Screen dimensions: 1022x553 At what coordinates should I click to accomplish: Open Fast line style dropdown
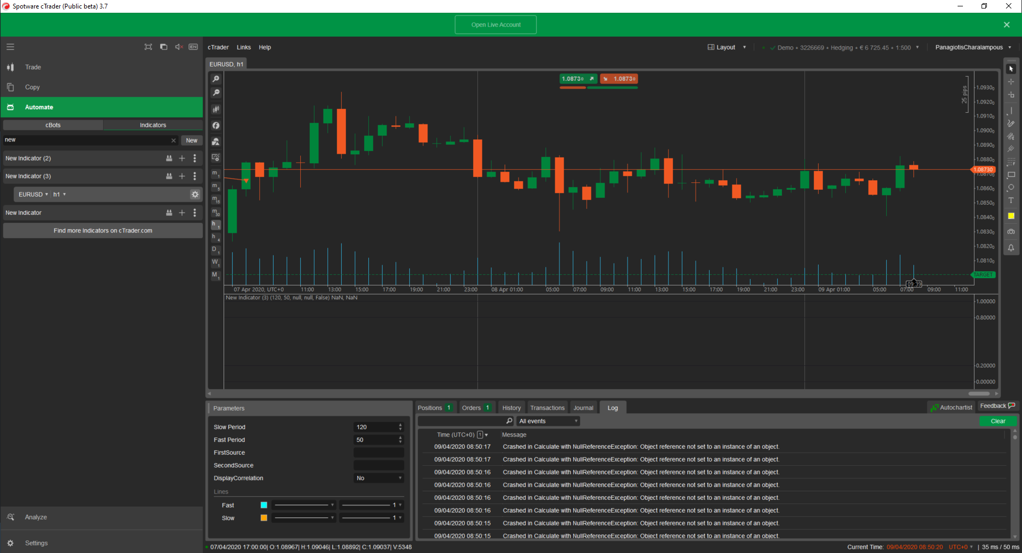pyautogui.click(x=303, y=505)
